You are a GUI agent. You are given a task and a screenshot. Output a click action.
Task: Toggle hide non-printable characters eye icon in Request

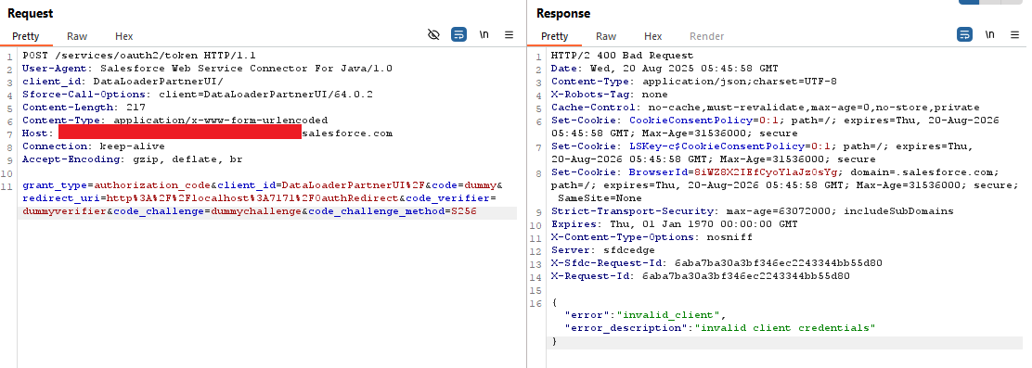433,35
